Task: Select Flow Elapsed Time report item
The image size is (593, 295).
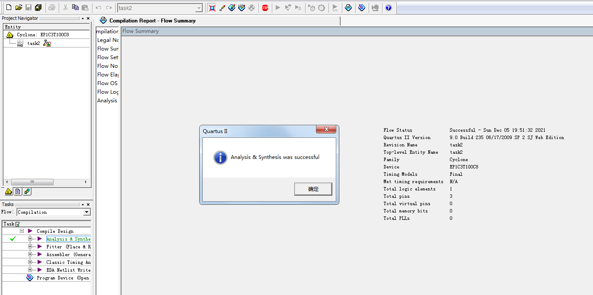Action: click(108, 75)
